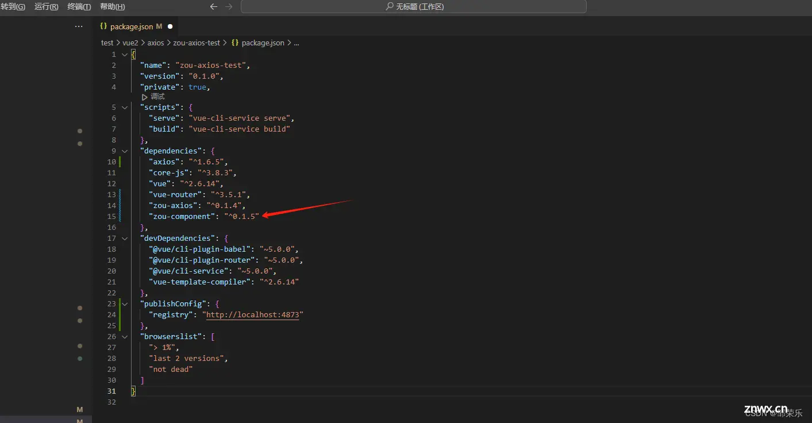Screen dimensions: 812x423
Task: Click the "@vue/cli-service" key
Action: coord(188,271)
